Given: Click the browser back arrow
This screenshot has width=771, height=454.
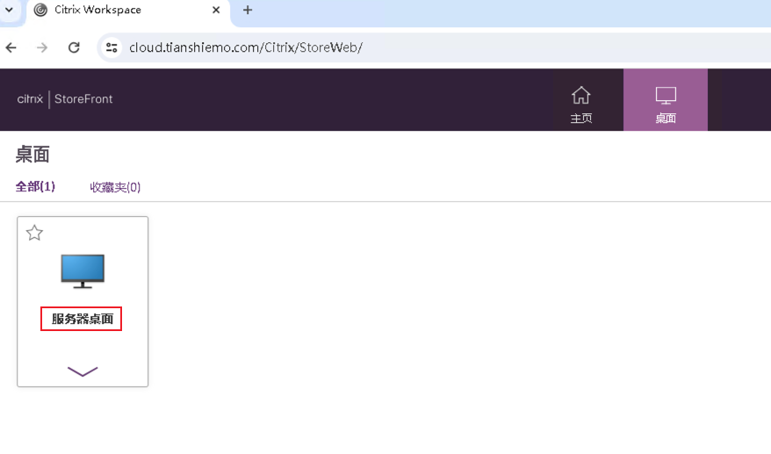Looking at the screenshot, I should [x=11, y=47].
